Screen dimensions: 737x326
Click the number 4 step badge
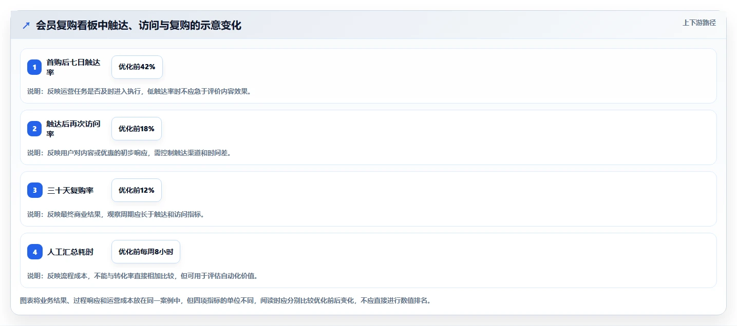34,252
